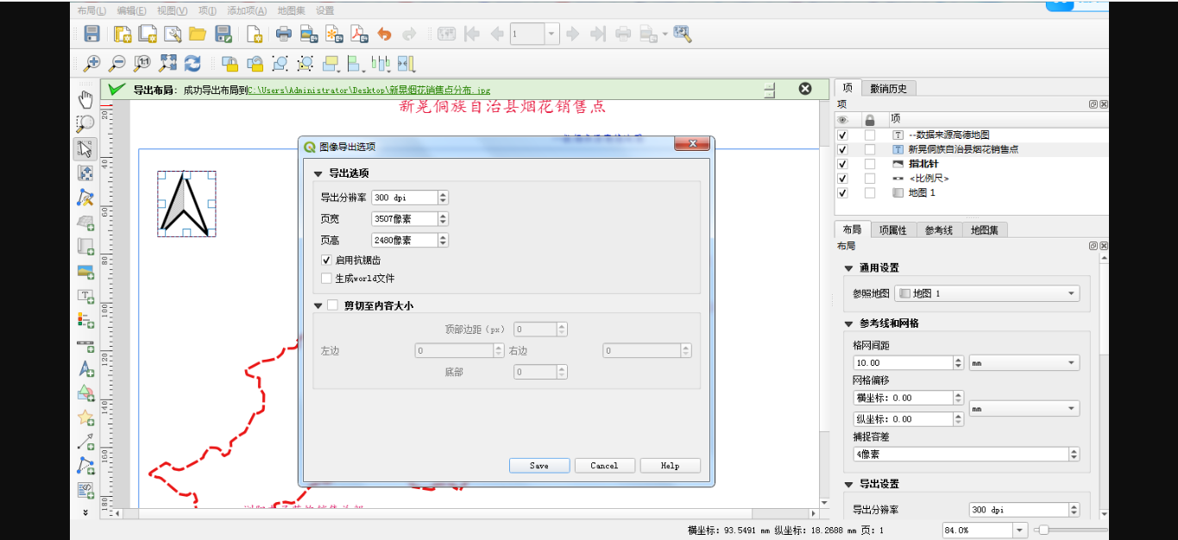Click the Print Layout printer icon
This screenshot has width=1178, height=540.
coord(284,35)
